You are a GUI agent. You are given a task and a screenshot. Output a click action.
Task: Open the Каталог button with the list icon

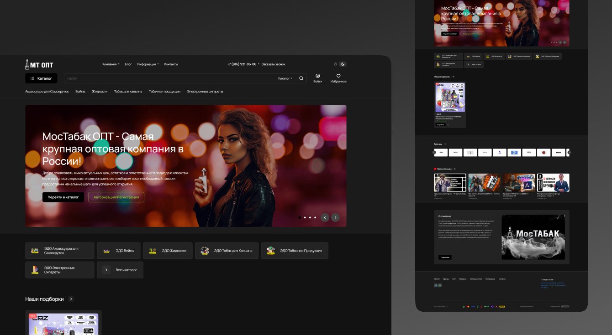click(x=41, y=78)
